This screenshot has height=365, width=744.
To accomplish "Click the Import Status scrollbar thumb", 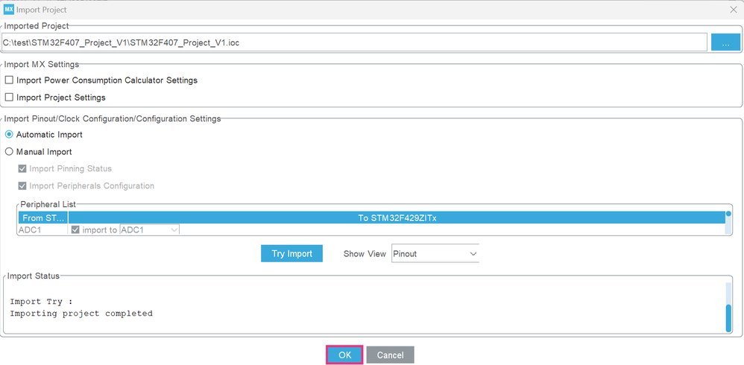I will pos(728,319).
